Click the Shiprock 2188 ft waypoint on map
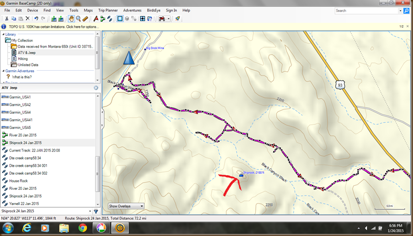The image size is (413, 236). (241, 175)
